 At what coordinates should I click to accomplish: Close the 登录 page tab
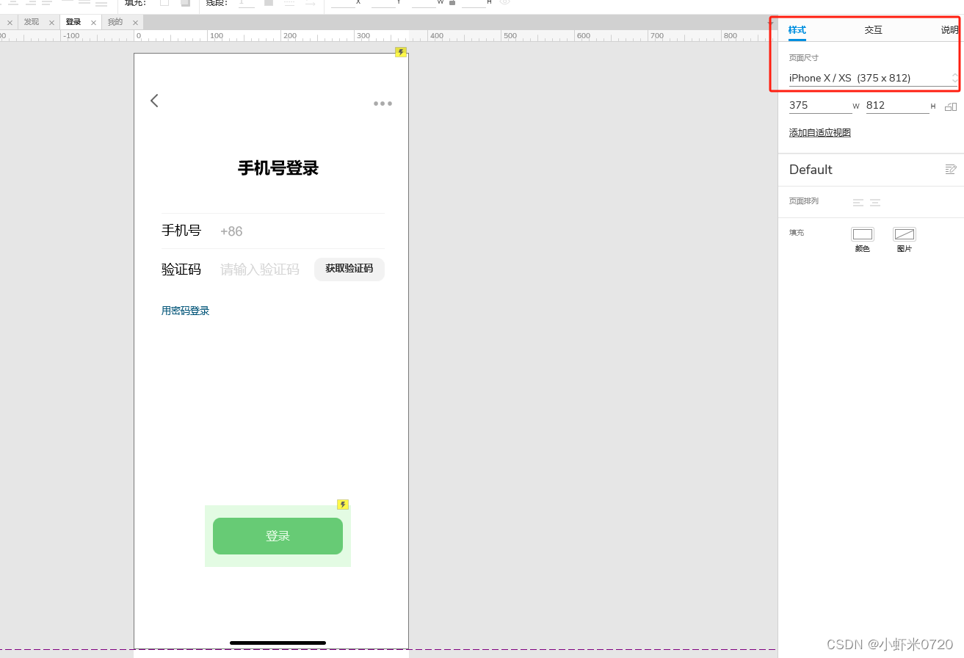(x=93, y=23)
